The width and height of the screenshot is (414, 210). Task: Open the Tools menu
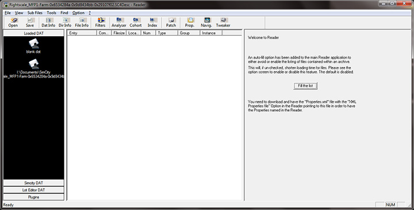point(52,13)
